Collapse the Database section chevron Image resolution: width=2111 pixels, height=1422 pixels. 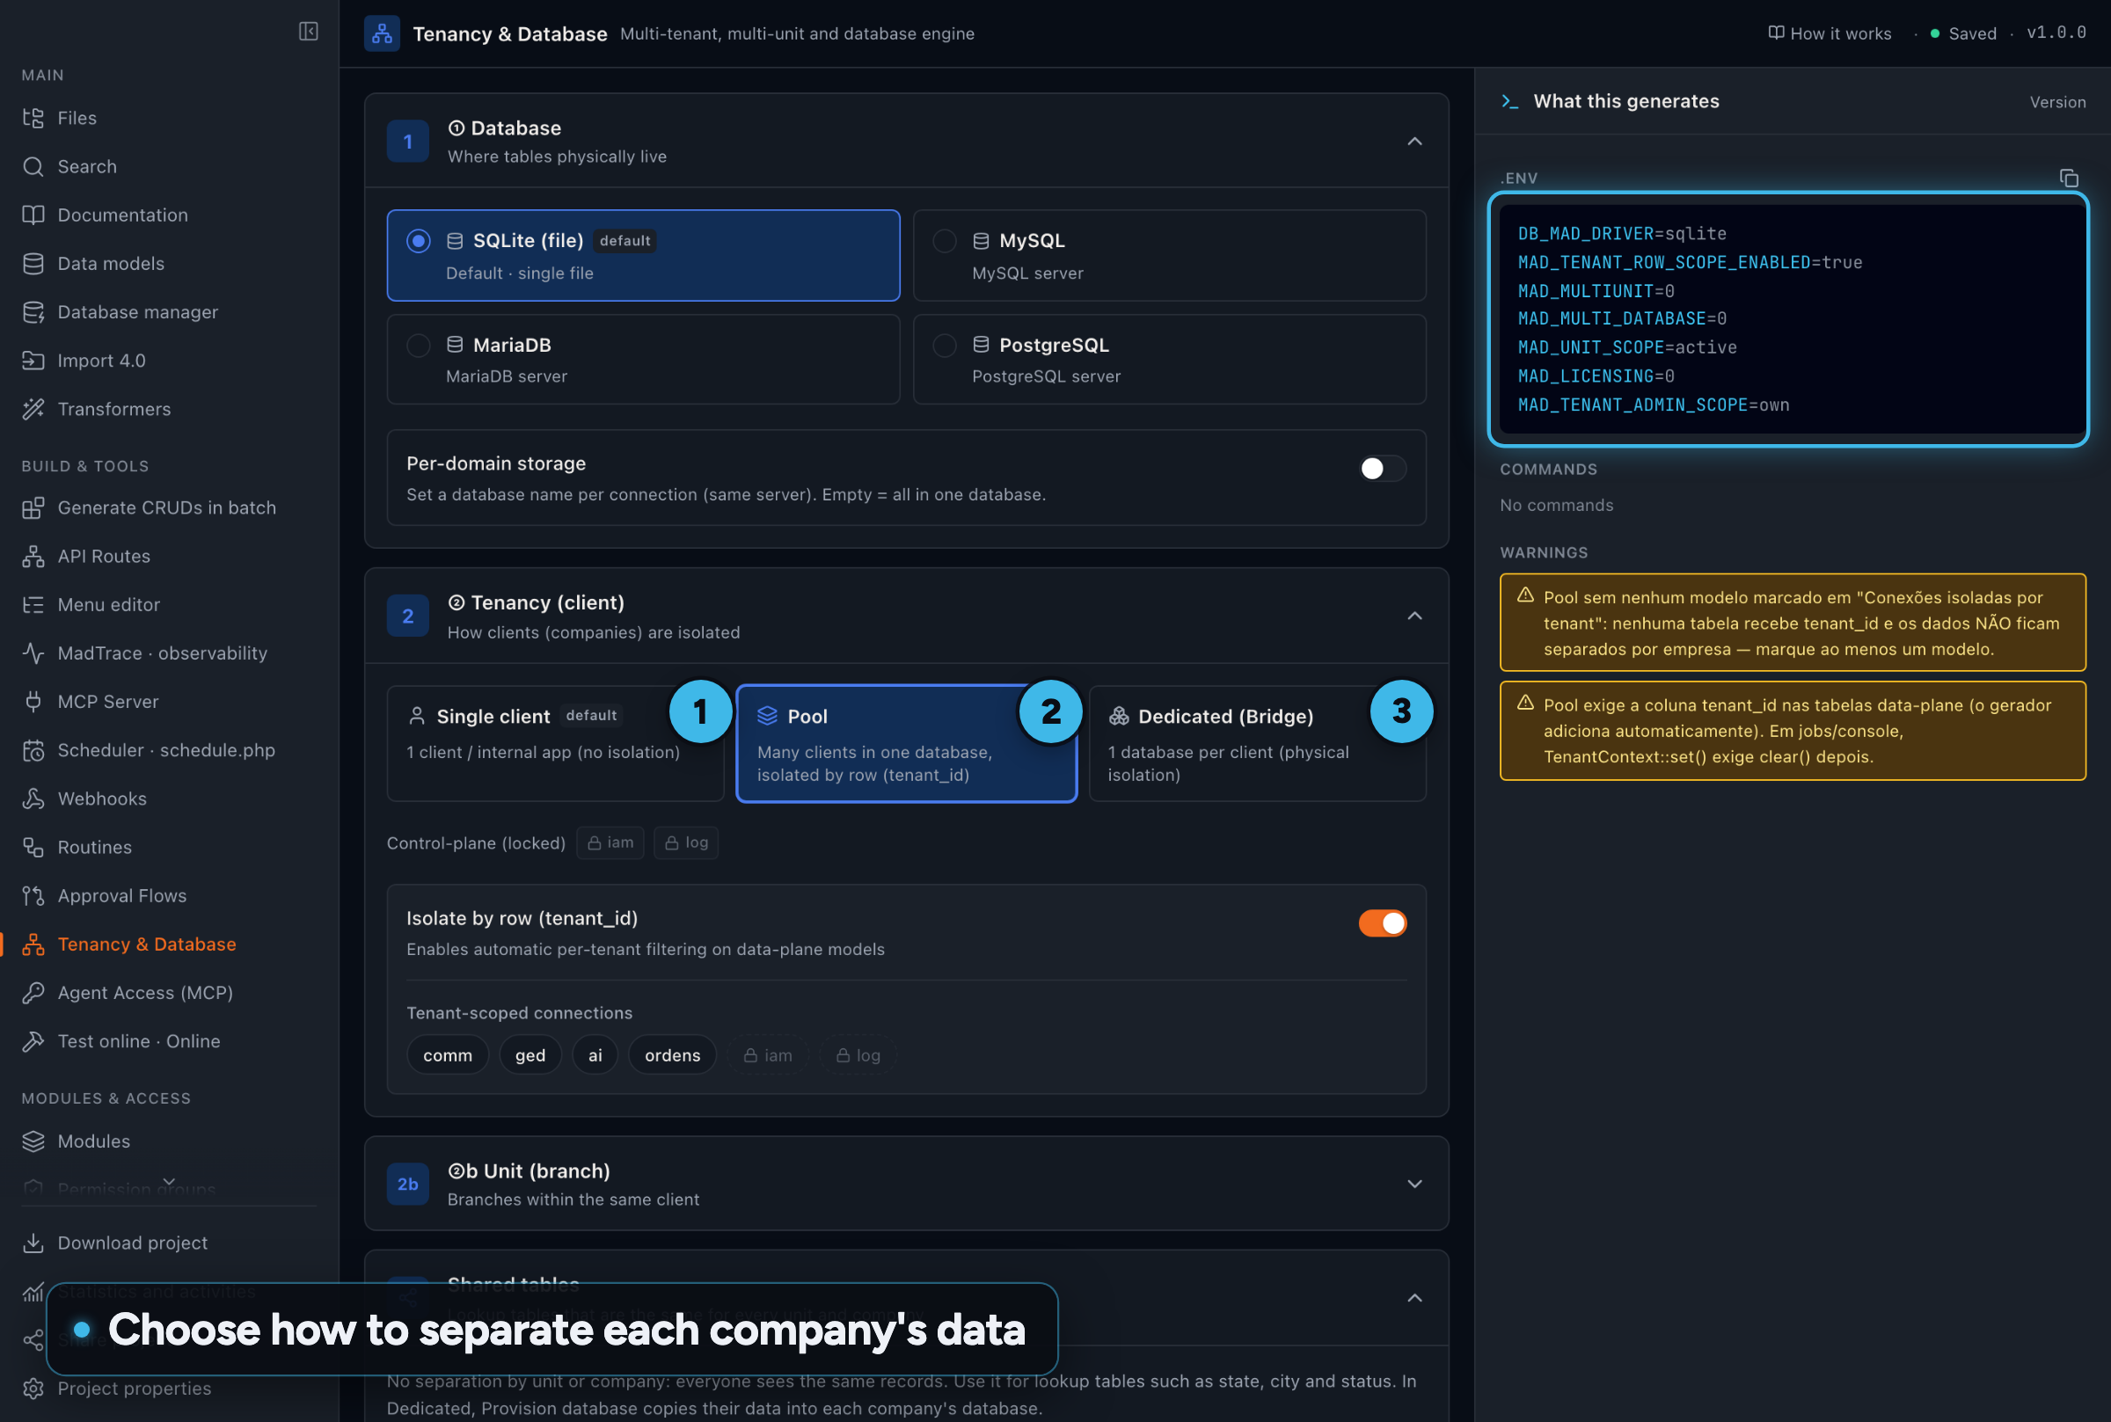(x=1414, y=142)
